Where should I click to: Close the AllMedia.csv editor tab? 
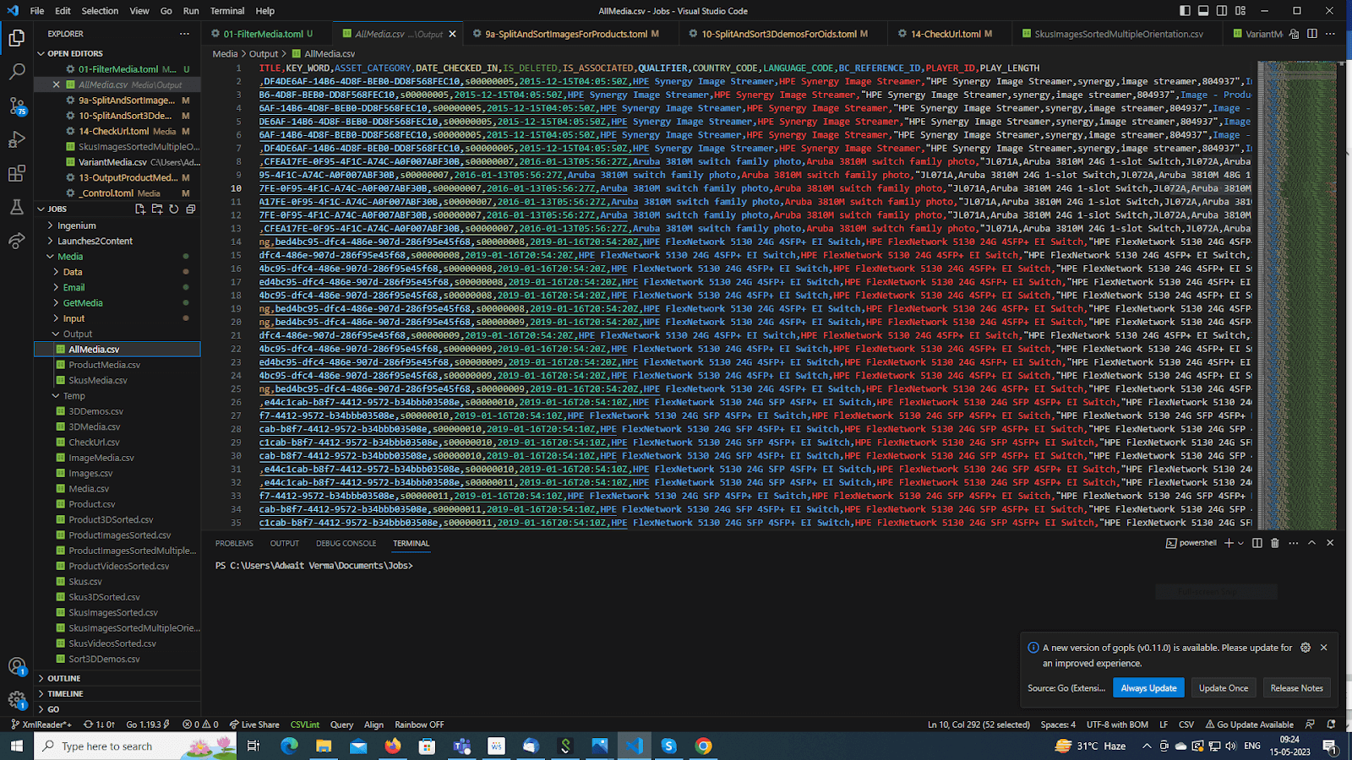click(452, 34)
